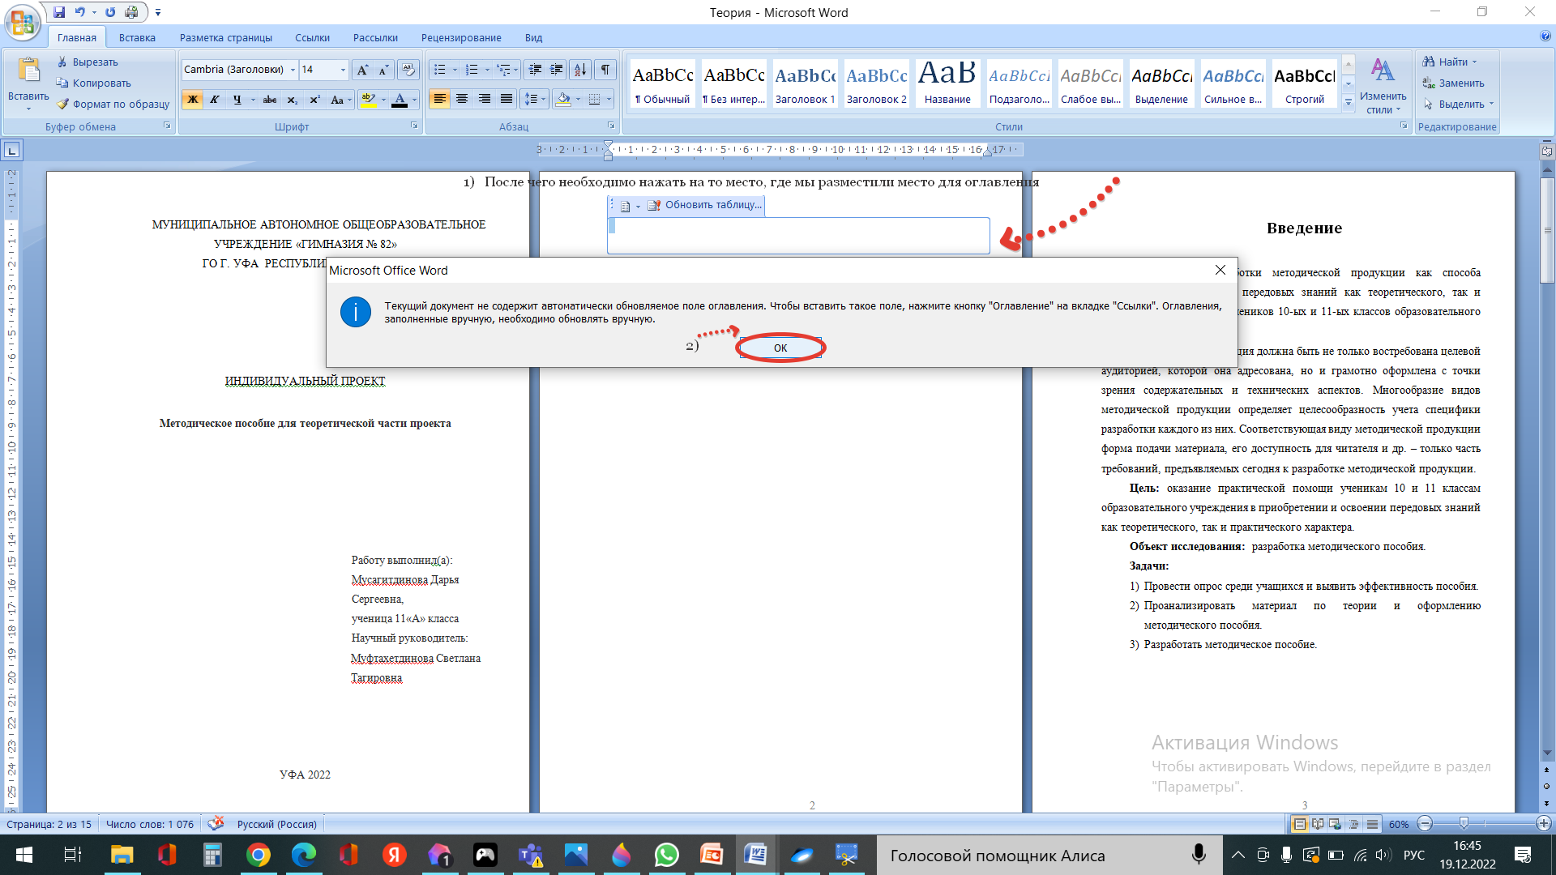1556x875 pixels.
Task: Click the Grow Font icon
Action: [x=362, y=70]
